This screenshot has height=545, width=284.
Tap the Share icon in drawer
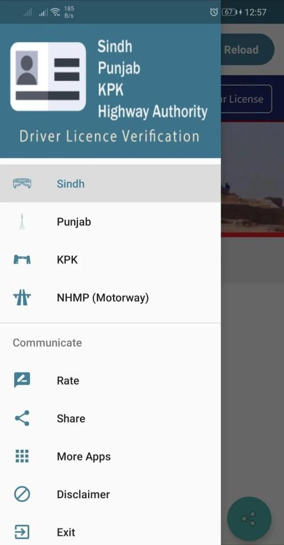pyautogui.click(x=22, y=418)
